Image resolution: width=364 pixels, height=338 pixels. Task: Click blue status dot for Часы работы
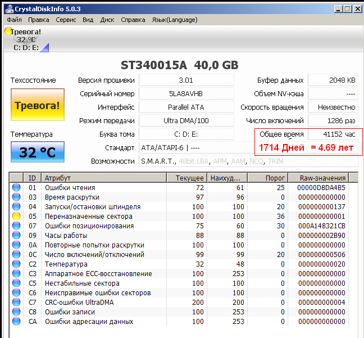[x=16, y=235]
